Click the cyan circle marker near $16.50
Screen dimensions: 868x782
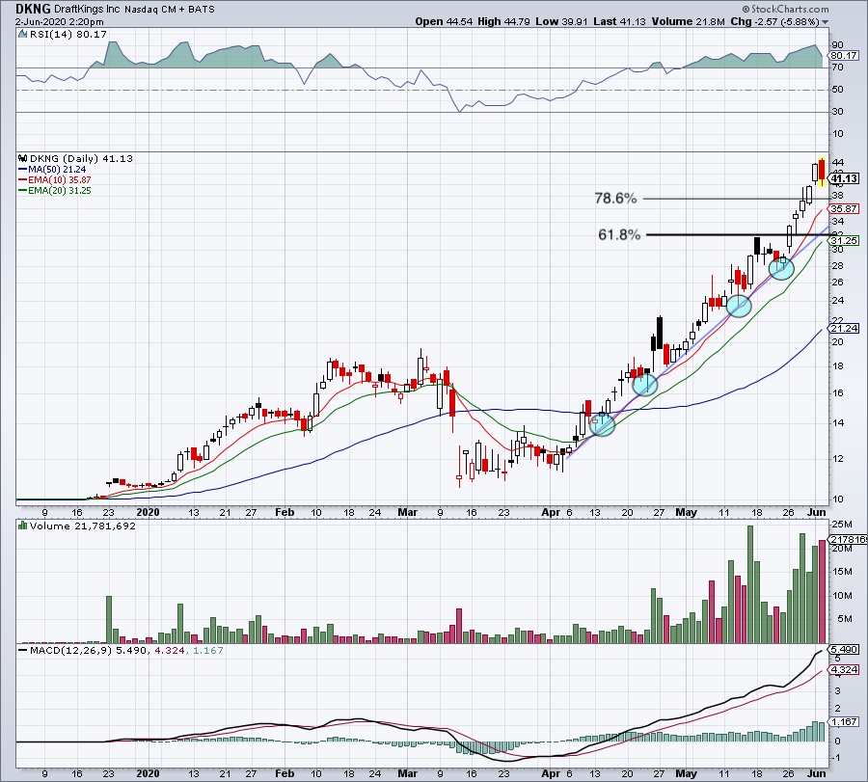click(645, 384)
